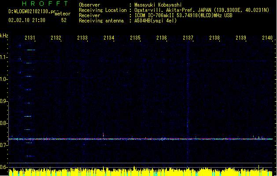Click the 0.8 kHz frequency axis label
The height and width of the screenshot is (176, 277).
pyautogui.click(x=4, y=123)
